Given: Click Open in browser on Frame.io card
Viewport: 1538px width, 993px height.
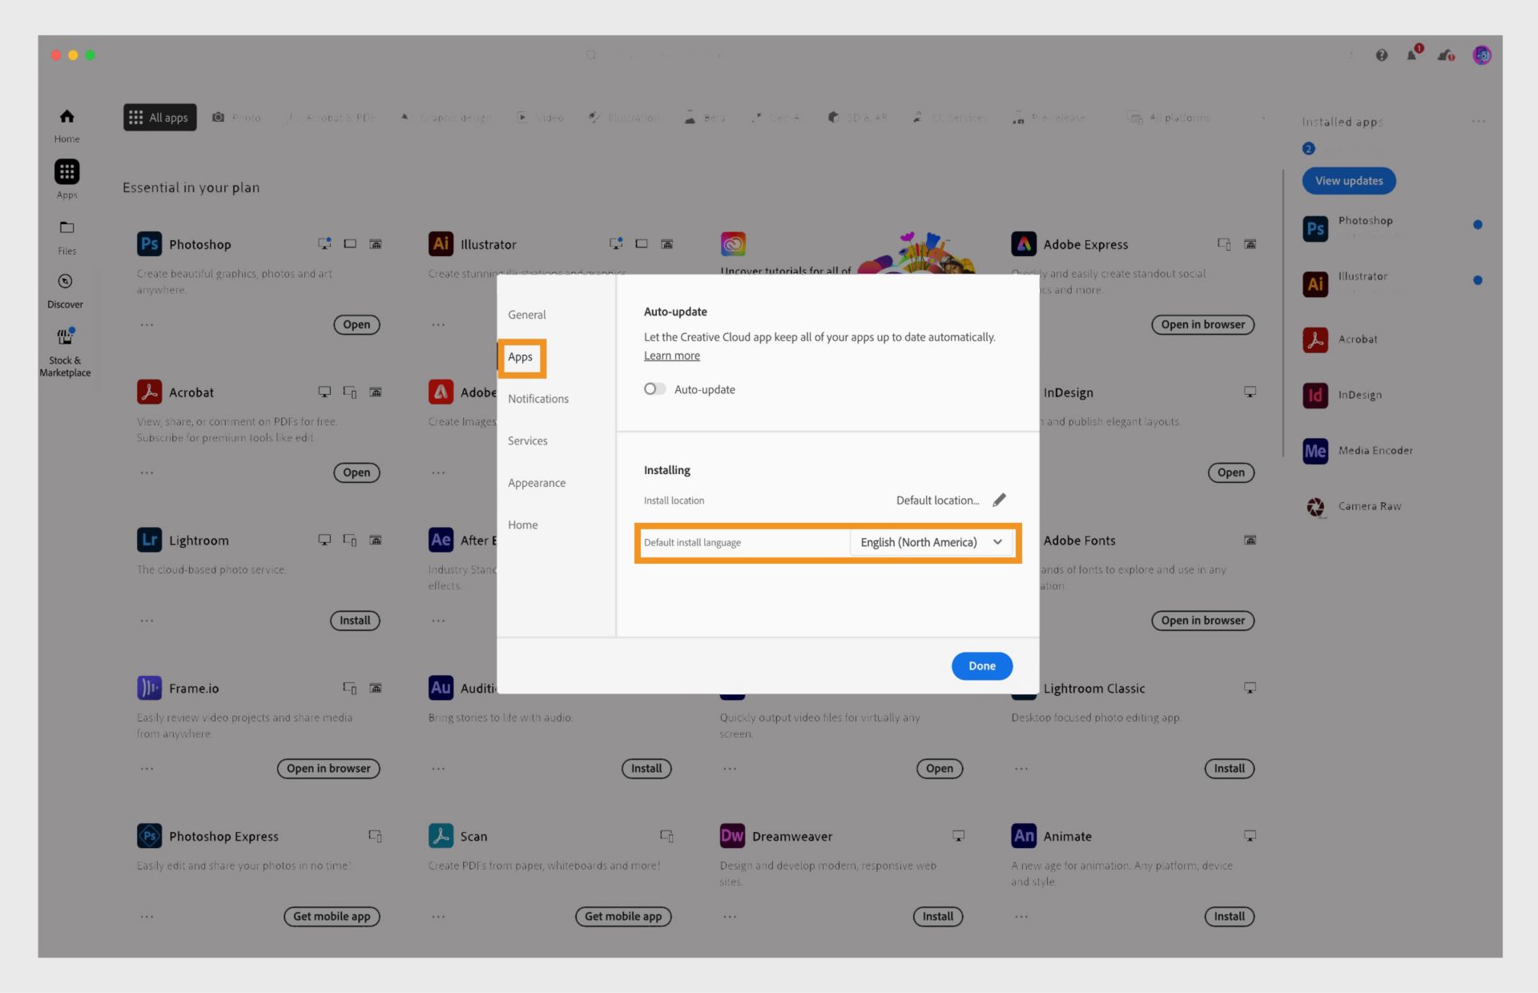Looking at the screenshot, I should tap(328, 769).
